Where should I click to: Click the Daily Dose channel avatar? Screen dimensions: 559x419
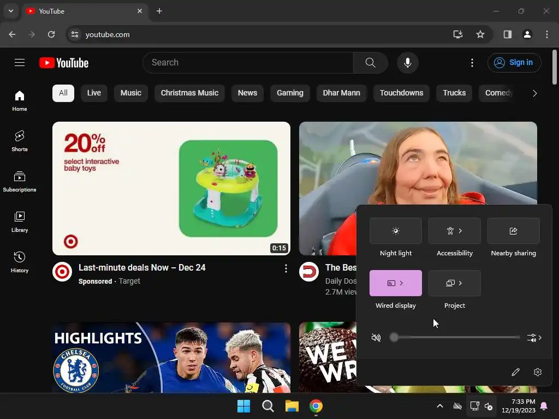coord(309,272)
